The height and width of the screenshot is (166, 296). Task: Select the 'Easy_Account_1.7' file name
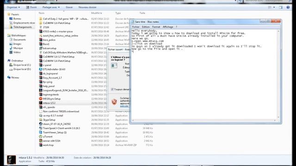52,78
